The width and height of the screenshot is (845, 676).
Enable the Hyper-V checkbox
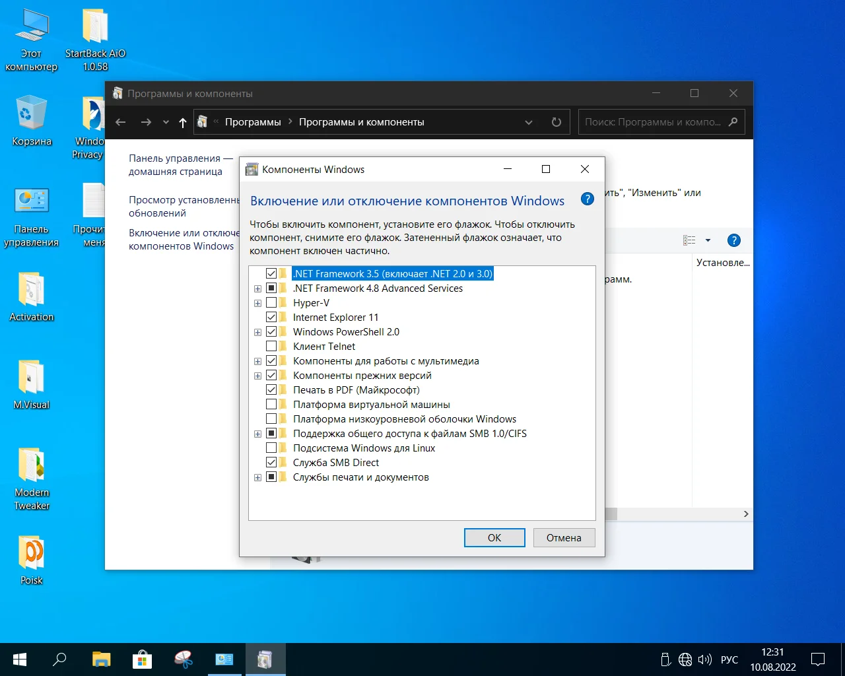coord(271,303)
